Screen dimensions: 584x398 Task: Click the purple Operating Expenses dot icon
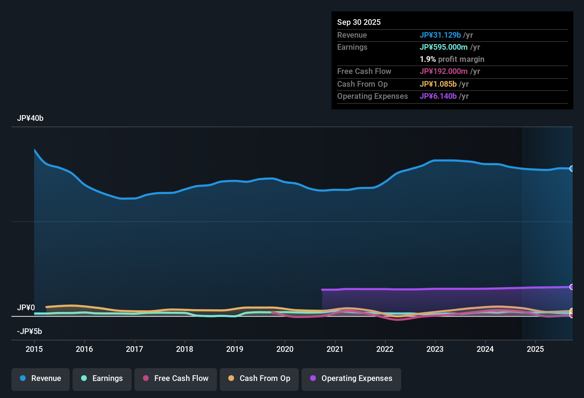313,378
